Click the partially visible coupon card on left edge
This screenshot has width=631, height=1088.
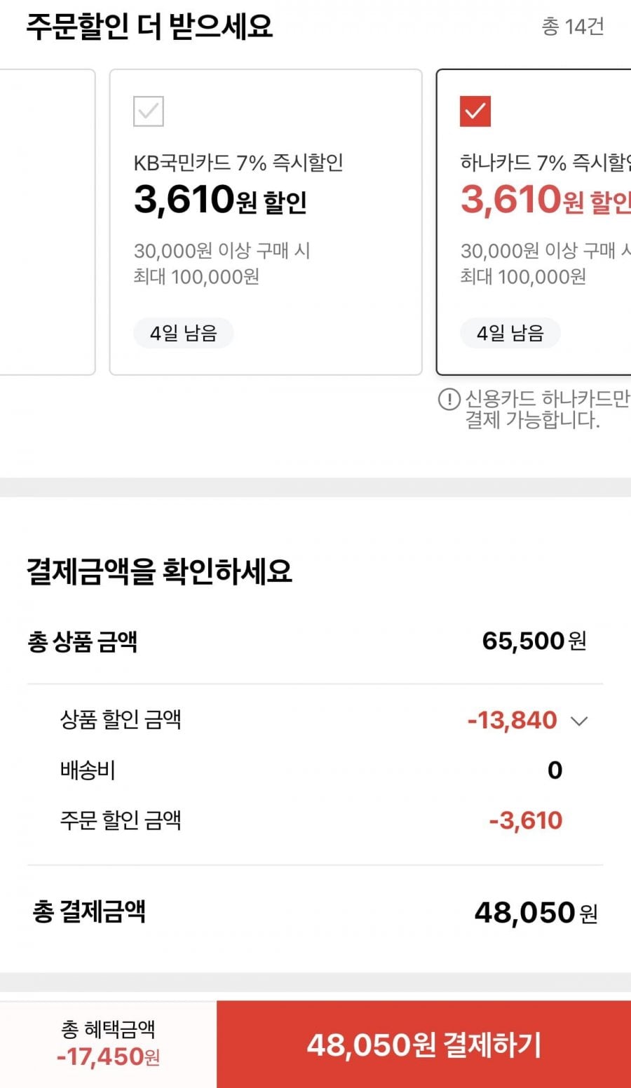46,222
